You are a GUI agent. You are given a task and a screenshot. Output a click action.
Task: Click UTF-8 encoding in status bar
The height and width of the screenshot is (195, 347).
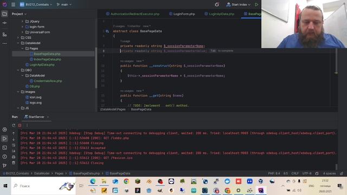pyautogui.click(x=307, y=173)
